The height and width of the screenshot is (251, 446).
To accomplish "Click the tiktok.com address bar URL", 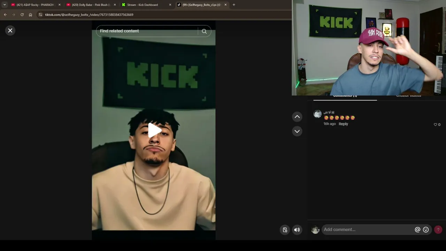I will 89,15.
